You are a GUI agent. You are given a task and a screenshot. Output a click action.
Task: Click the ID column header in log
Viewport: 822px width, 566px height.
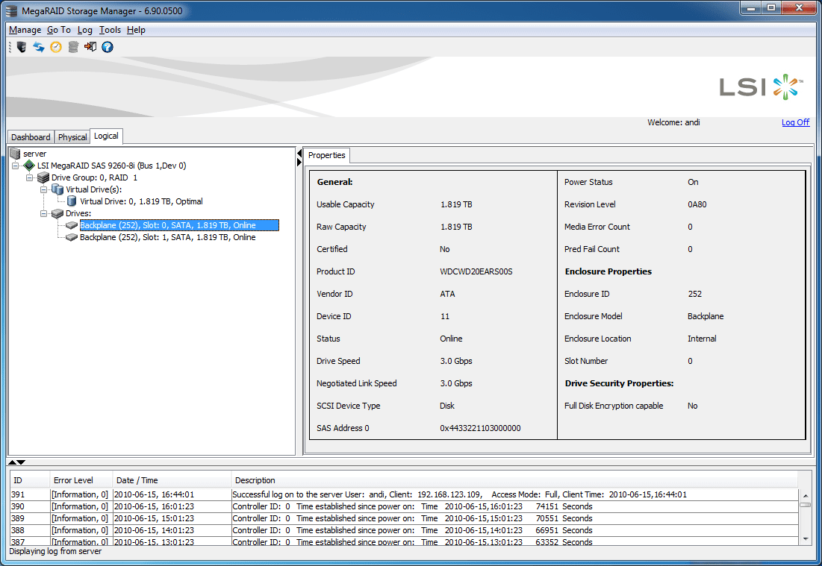(x=30, y=480)
